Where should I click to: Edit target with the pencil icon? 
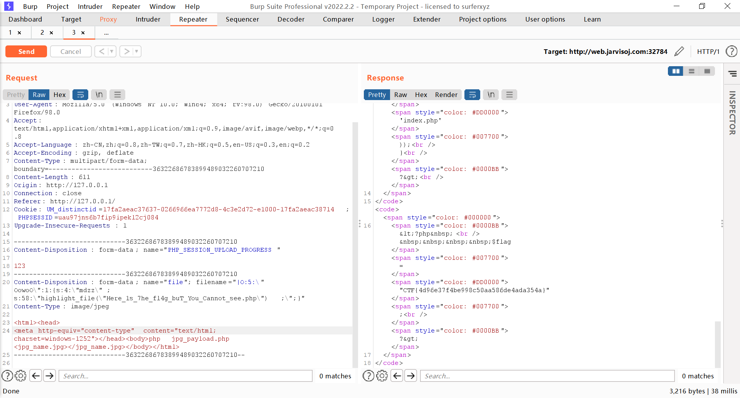pyautogui.click(x=679, y=51)
